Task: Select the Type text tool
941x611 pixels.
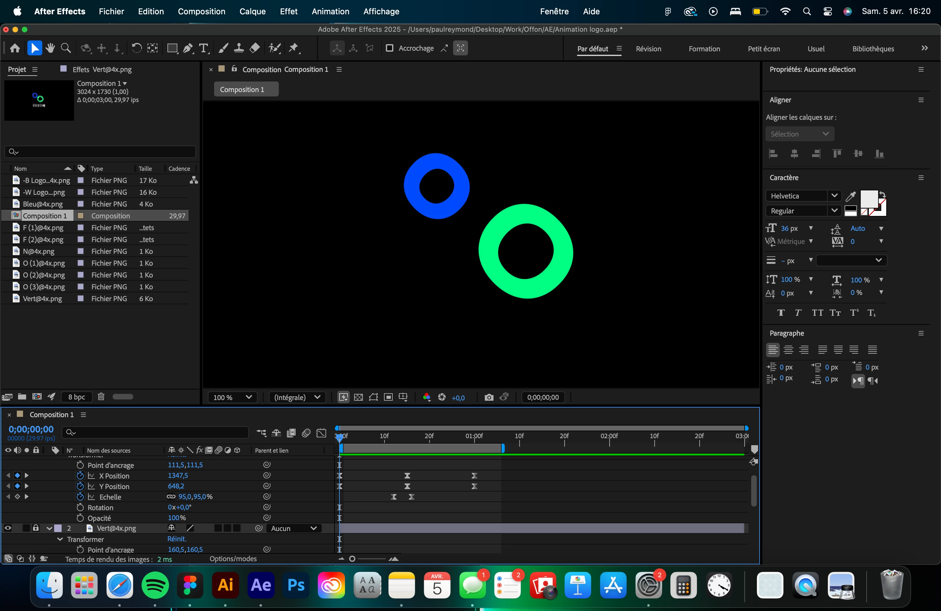Action: pyautogui.click(x=204, y=48)
